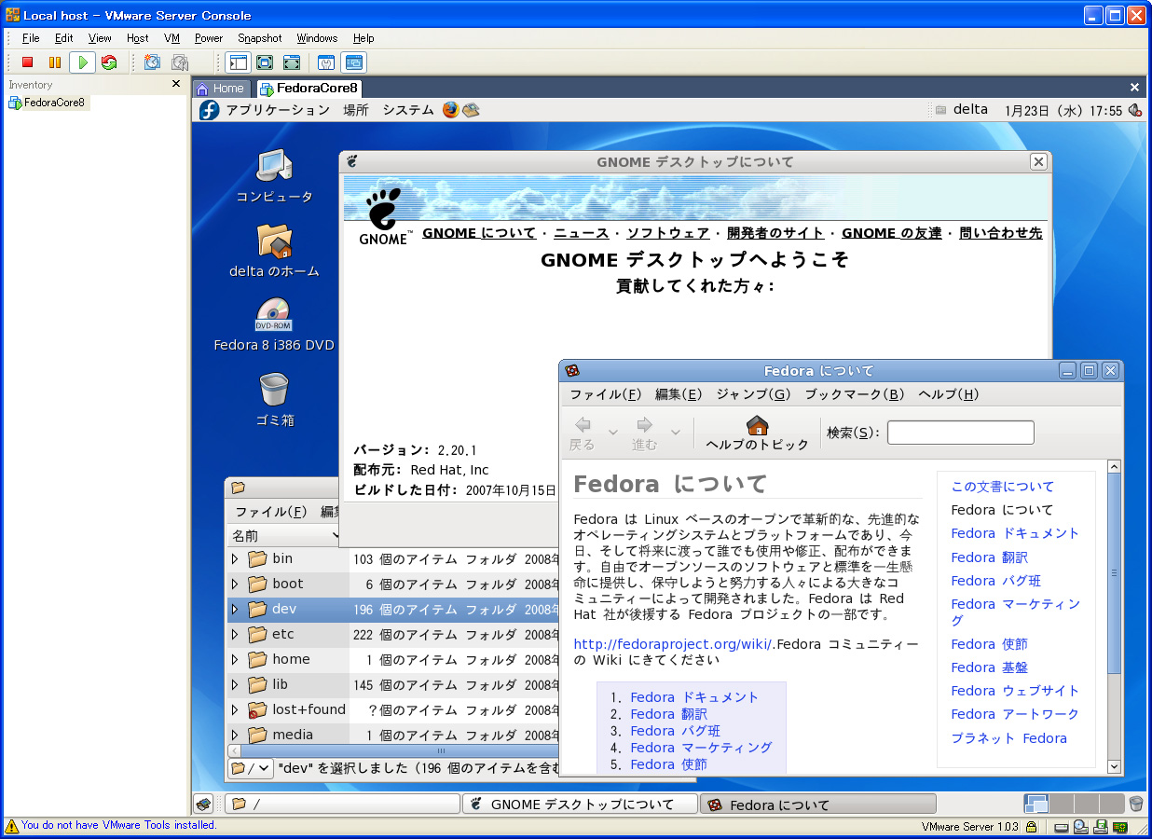Viewport: 1152px width, 839px height.
Task: Click the Reset virtual machine icon
Action: click(109, 62)
